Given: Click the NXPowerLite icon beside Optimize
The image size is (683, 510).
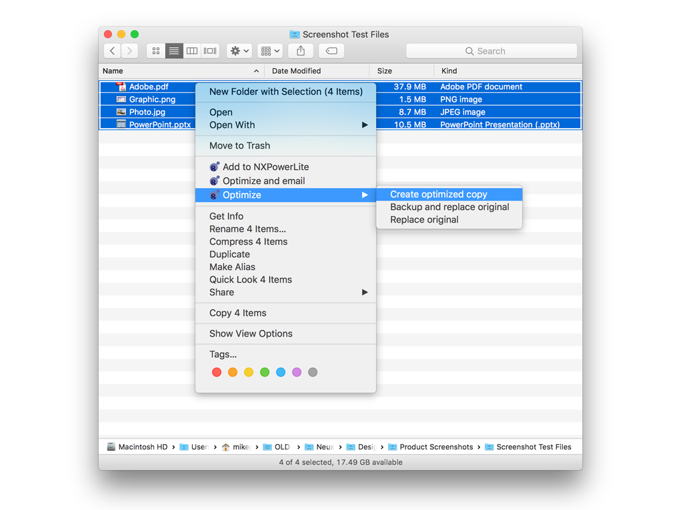Looking at the screenshot, I should [214, 195].
